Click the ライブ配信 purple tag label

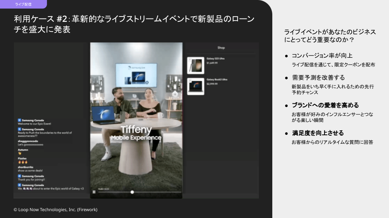23,4
